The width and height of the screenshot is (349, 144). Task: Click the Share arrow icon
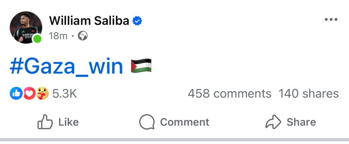tap(273, 122)
